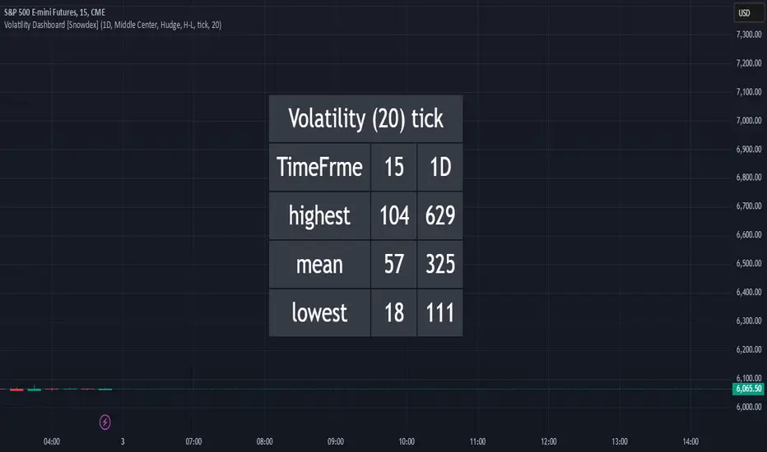
Task: Click the 14:00 time axis label
Action: tap(690, 441)
